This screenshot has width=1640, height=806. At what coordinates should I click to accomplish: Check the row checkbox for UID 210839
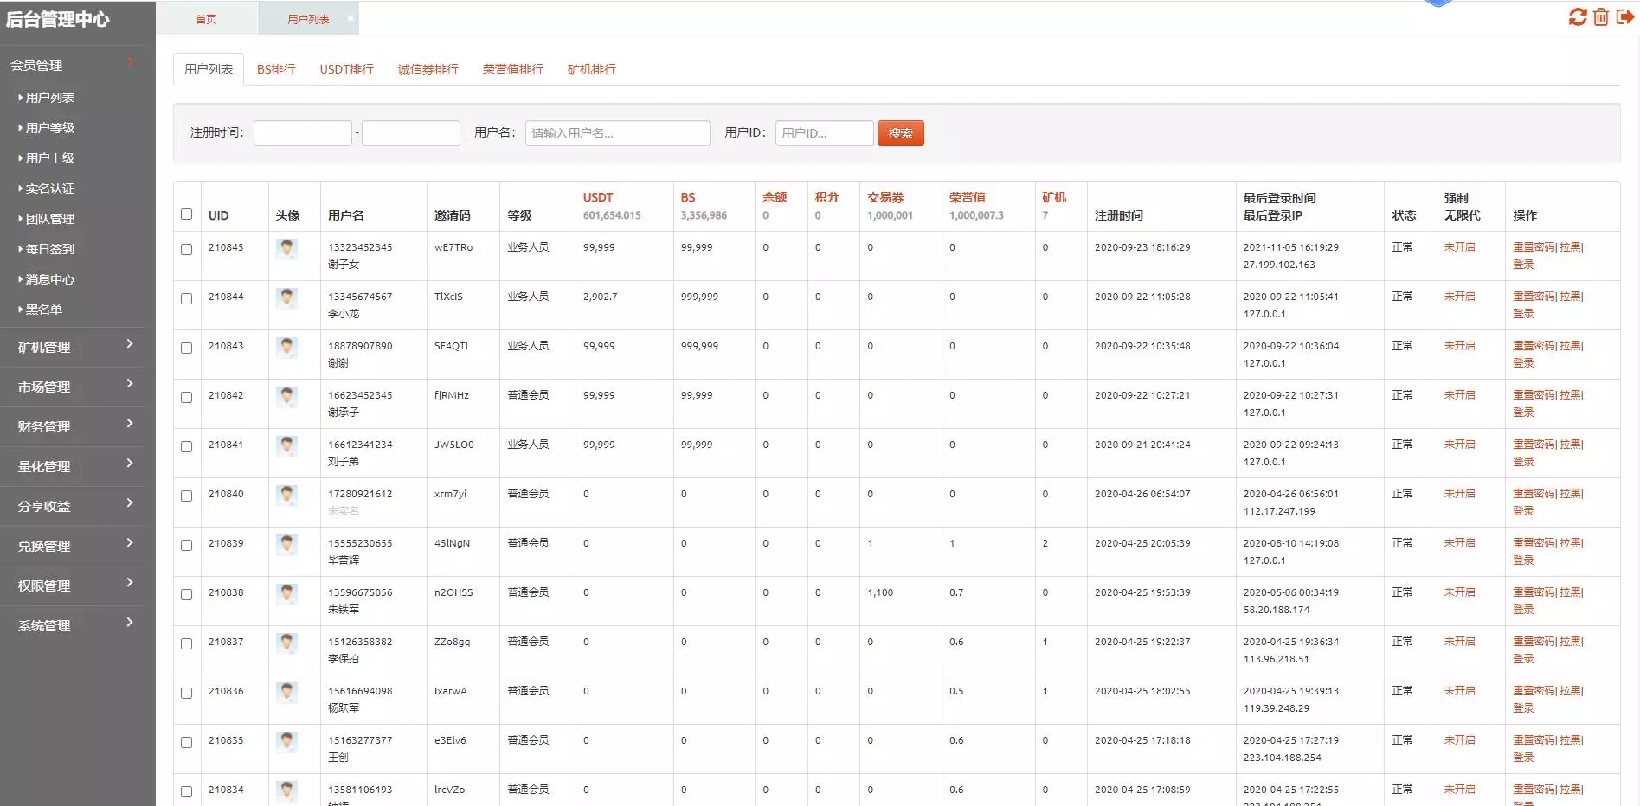click(x=186, y=545)
